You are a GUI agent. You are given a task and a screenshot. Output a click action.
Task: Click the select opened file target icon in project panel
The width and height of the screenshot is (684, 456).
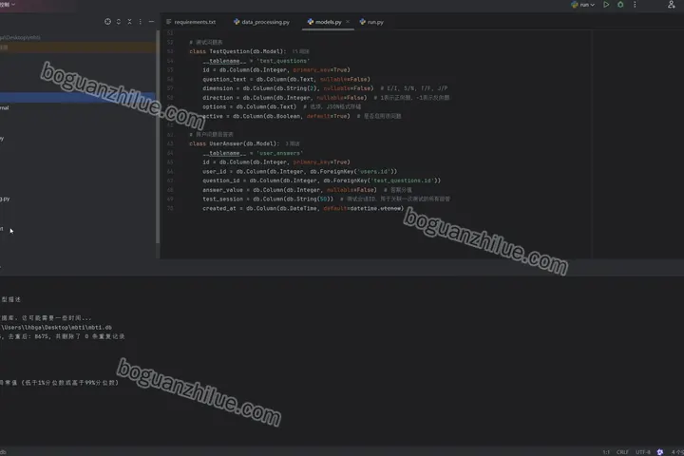pos(107,22)
